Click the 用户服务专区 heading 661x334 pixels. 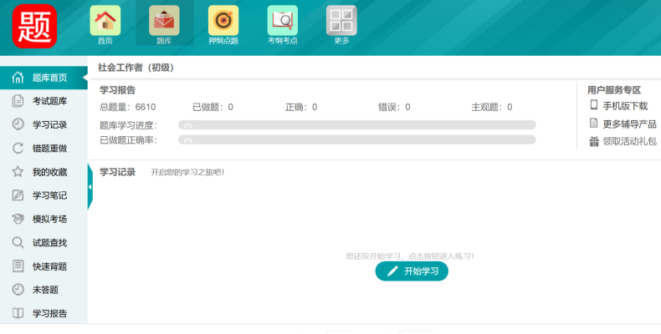614,89
